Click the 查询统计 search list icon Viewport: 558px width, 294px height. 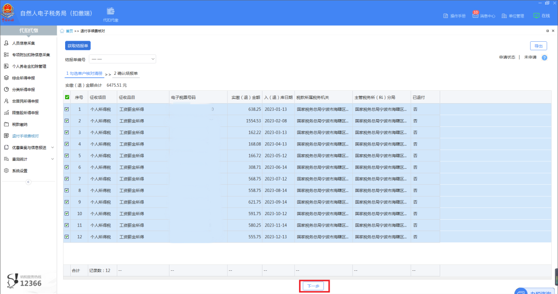coord(6,159)
